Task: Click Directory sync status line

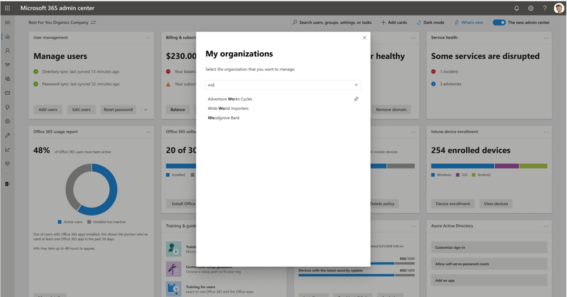Action: 76,71
